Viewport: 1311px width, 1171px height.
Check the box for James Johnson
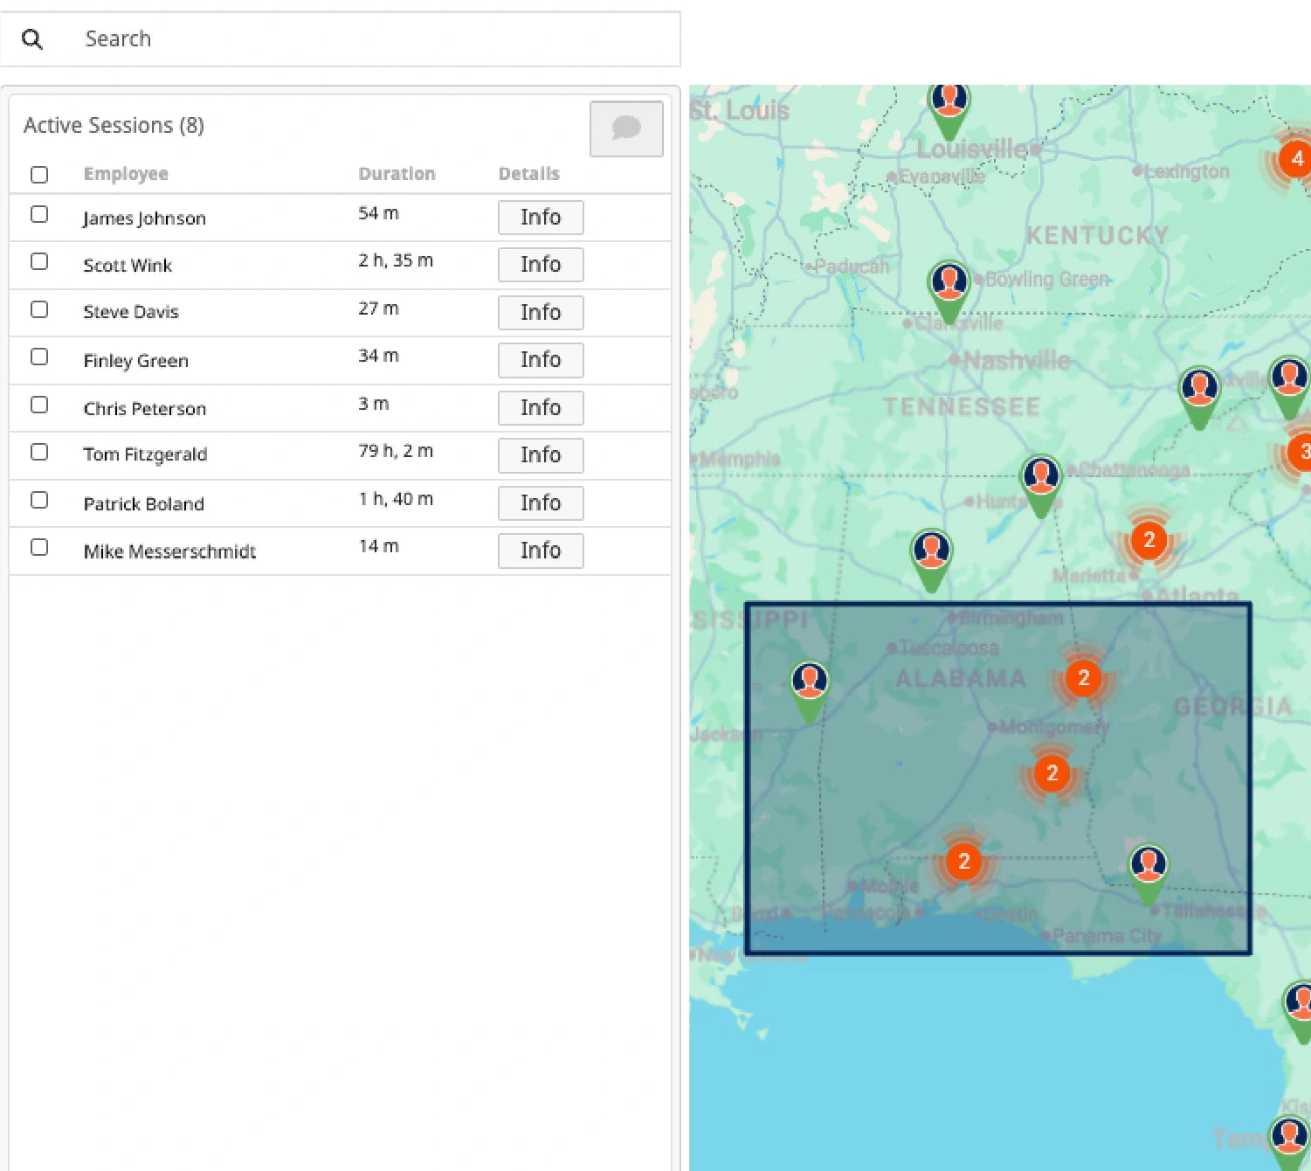[39, 214]
